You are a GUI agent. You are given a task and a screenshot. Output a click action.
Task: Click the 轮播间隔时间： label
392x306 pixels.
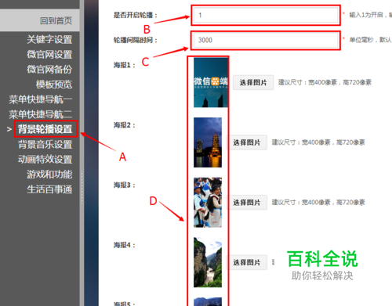[136, 40]
